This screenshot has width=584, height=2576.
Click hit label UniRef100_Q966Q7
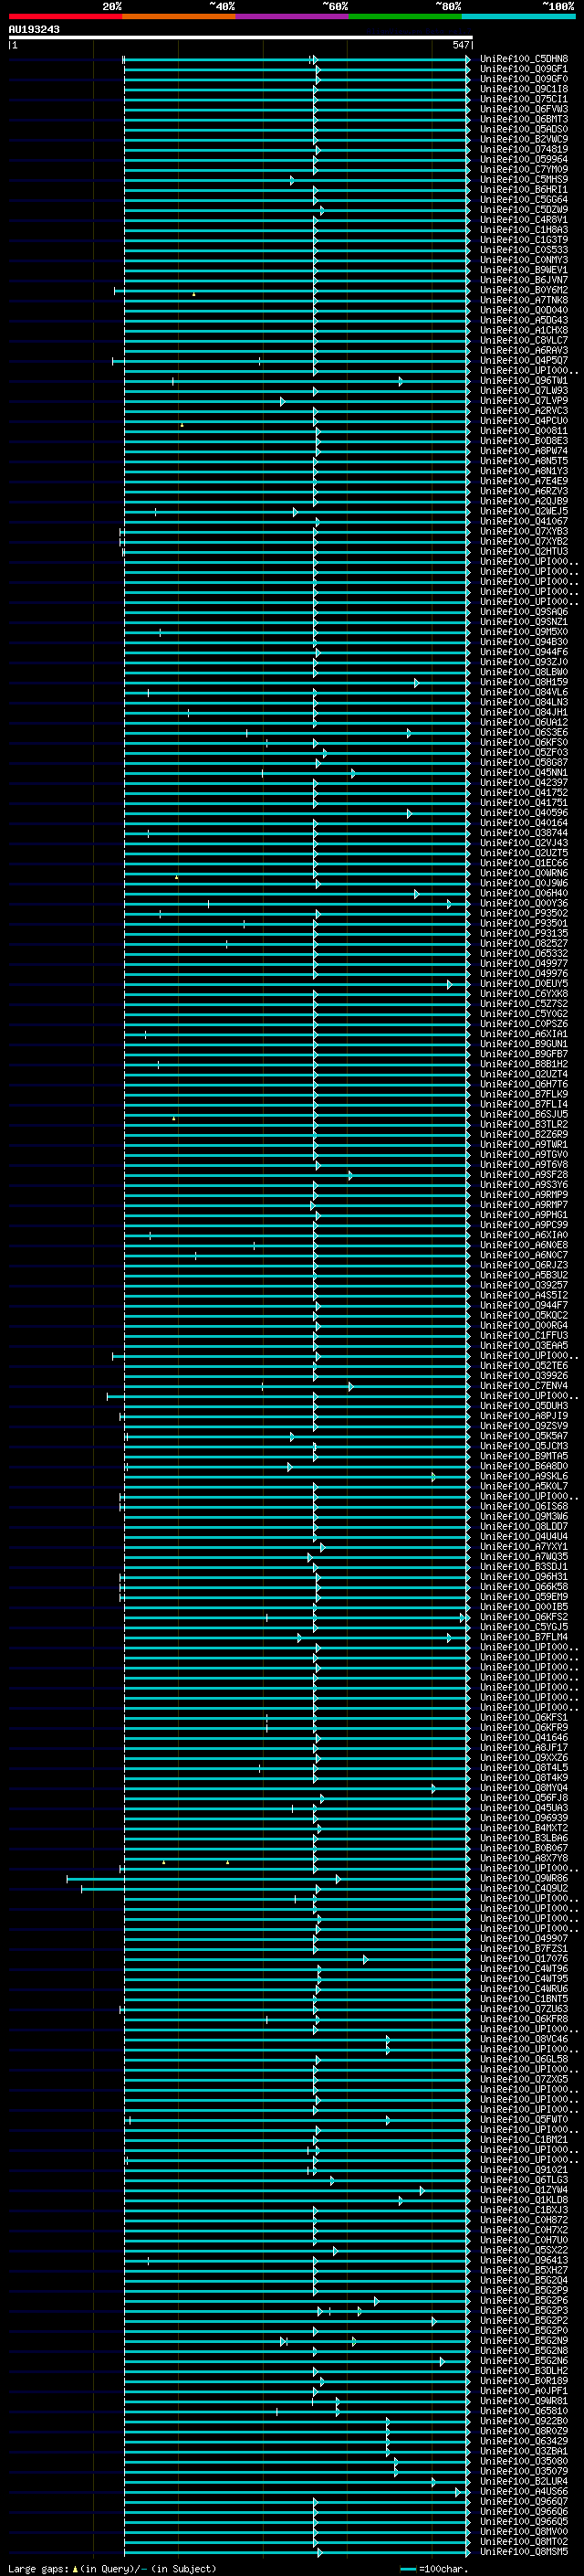(x=524, y=2502)
